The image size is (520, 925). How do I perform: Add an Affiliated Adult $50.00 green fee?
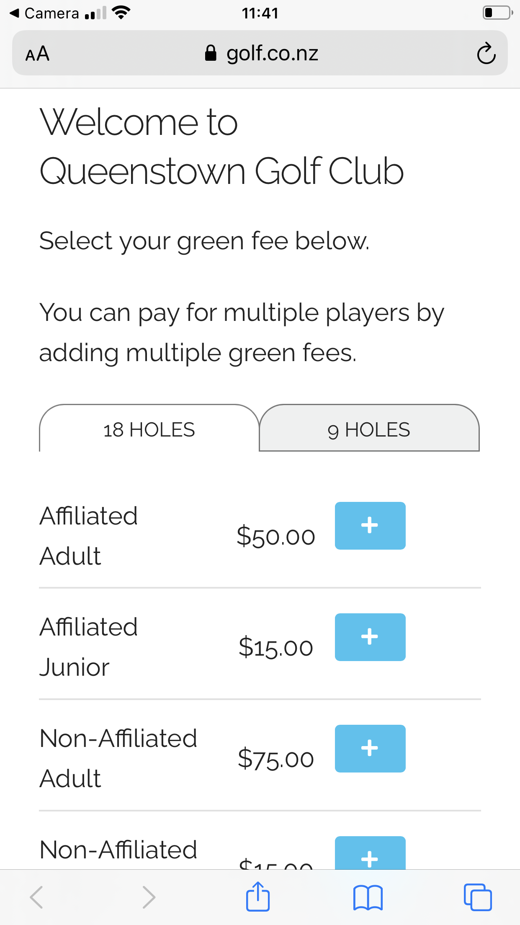370,525
